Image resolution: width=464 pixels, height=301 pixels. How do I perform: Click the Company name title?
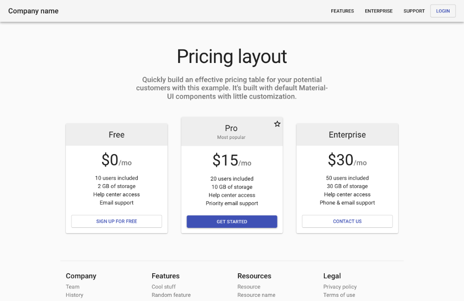coord(33,11)
